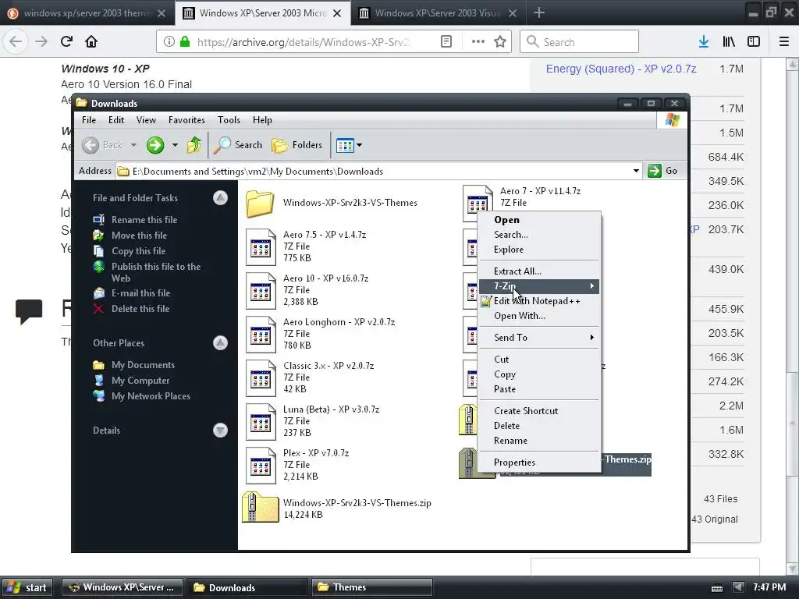The height and width of the screenshot is (599, 799).
Task: Select Aero 10 - XP v16.0.7z file icon
Action: point(261,291)
